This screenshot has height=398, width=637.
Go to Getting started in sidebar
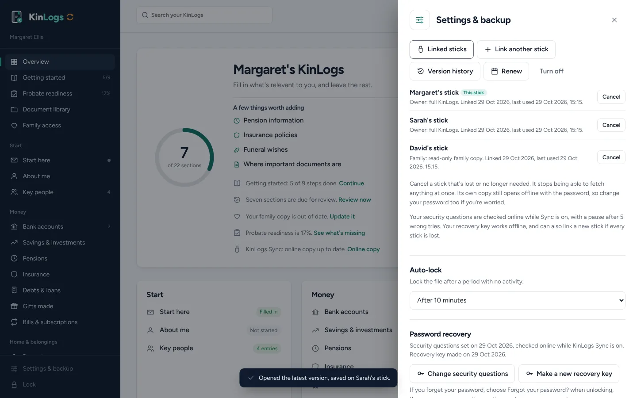(60, 78)
